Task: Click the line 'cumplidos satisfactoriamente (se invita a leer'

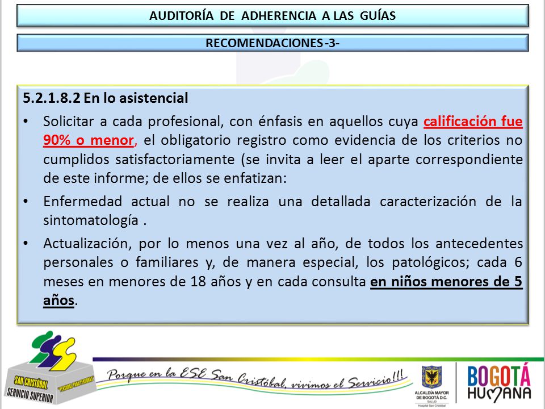Action: [x=283, y=159]
